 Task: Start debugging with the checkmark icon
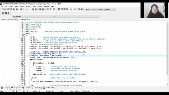tap(71, 9)
